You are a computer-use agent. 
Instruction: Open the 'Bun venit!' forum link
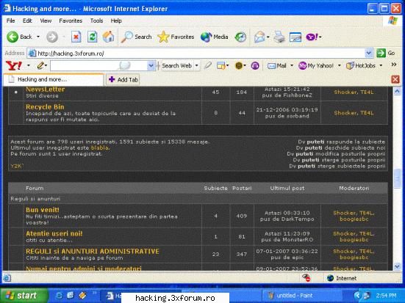pyautogui.click(x=43, y=210)
